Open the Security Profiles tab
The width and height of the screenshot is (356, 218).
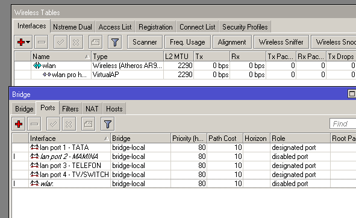pos(245,27)
